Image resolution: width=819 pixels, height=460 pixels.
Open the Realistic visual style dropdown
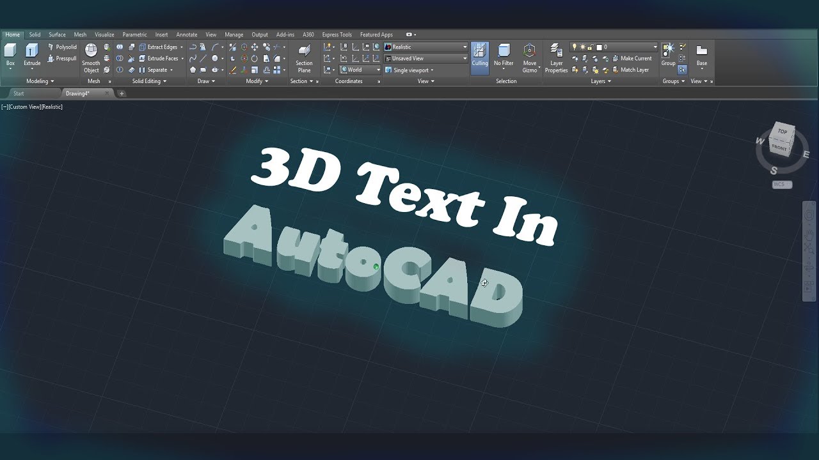click(426, 47)
